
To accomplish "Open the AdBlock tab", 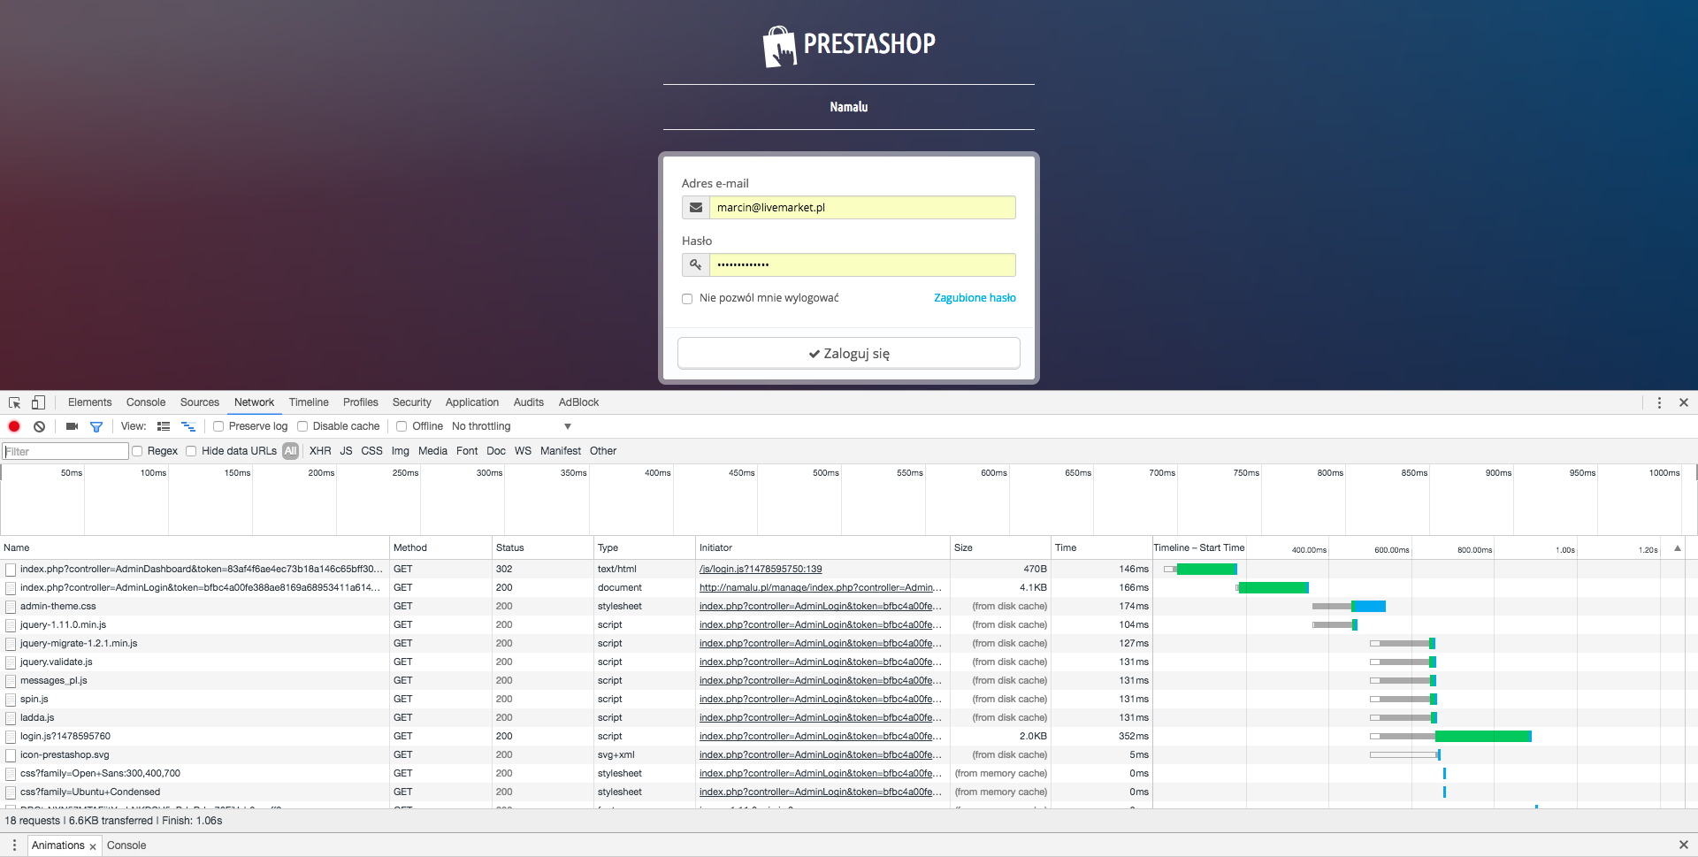I will (579, 402).
